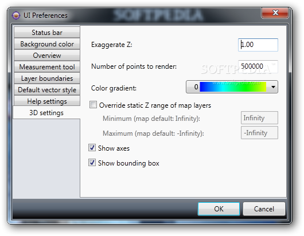
Task: Select the 3D settings tab
Action: [46, 113]
